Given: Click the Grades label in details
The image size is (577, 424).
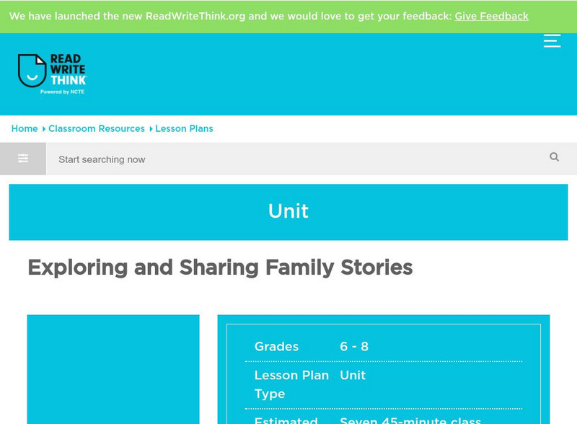Looking at the screenshot, I should pos(276,347).
